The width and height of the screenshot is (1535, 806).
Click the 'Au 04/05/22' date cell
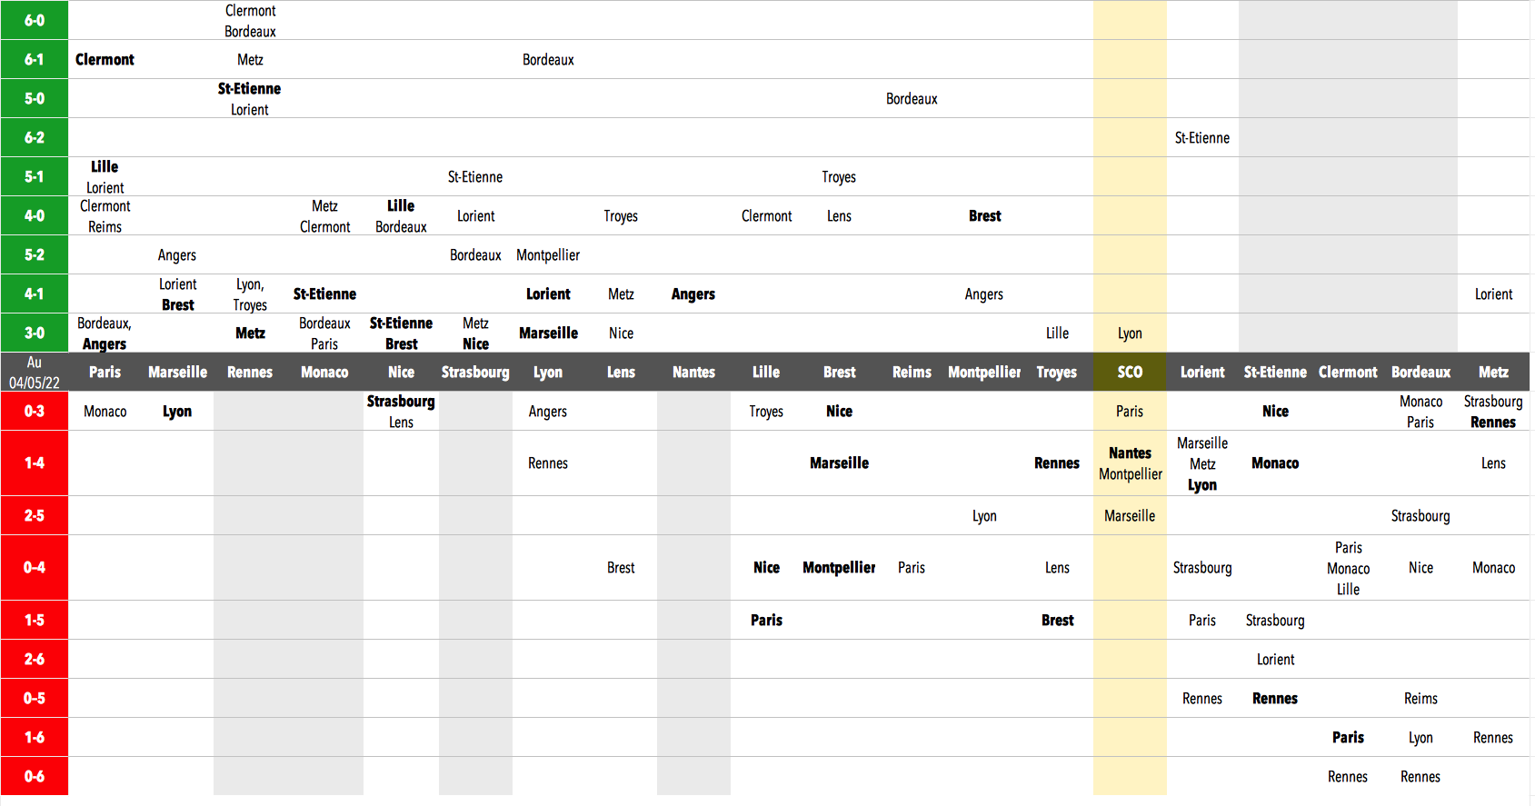[35, 373]
